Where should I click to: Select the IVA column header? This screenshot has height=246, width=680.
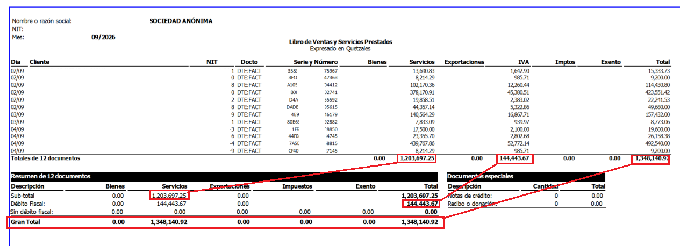524,62
